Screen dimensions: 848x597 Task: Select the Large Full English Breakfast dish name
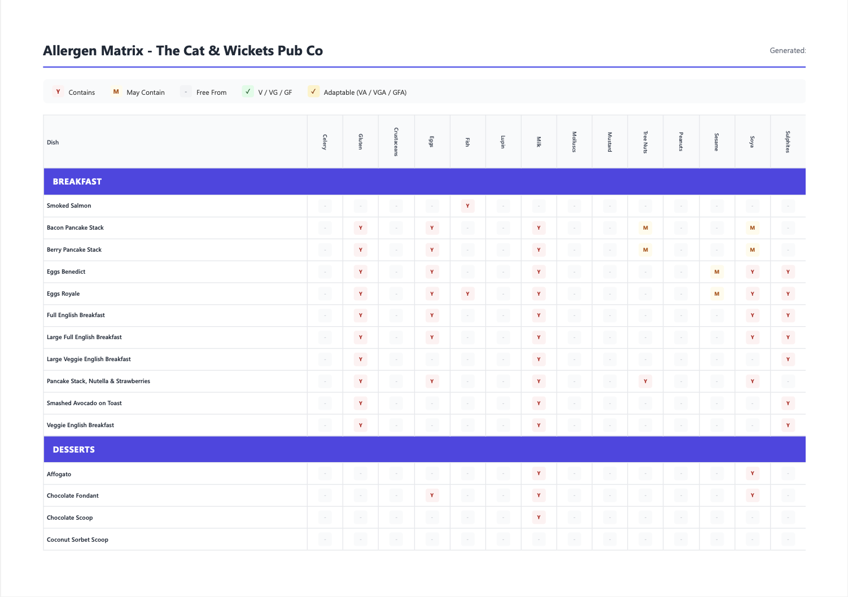click(84, 337)
